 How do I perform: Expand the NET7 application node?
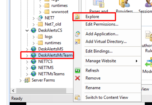34,18
